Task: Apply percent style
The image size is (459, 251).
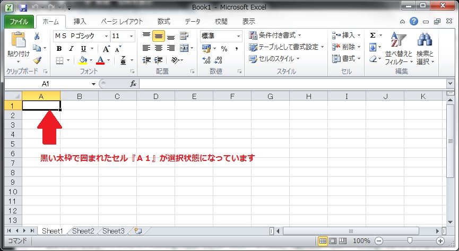Action: (x=224, y=49)
